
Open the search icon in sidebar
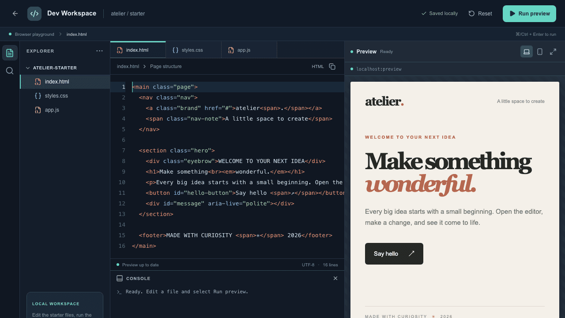point(10,71)
